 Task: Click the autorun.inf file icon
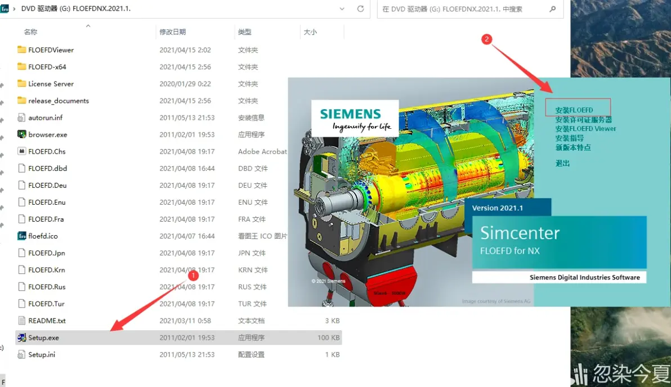22,118
